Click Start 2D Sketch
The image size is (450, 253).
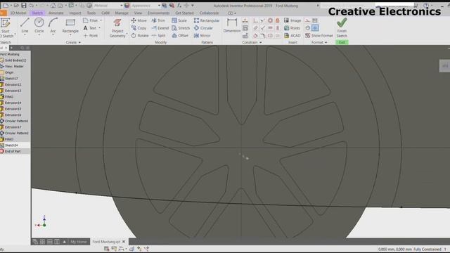pyautogui.click(x=6, y=28)
